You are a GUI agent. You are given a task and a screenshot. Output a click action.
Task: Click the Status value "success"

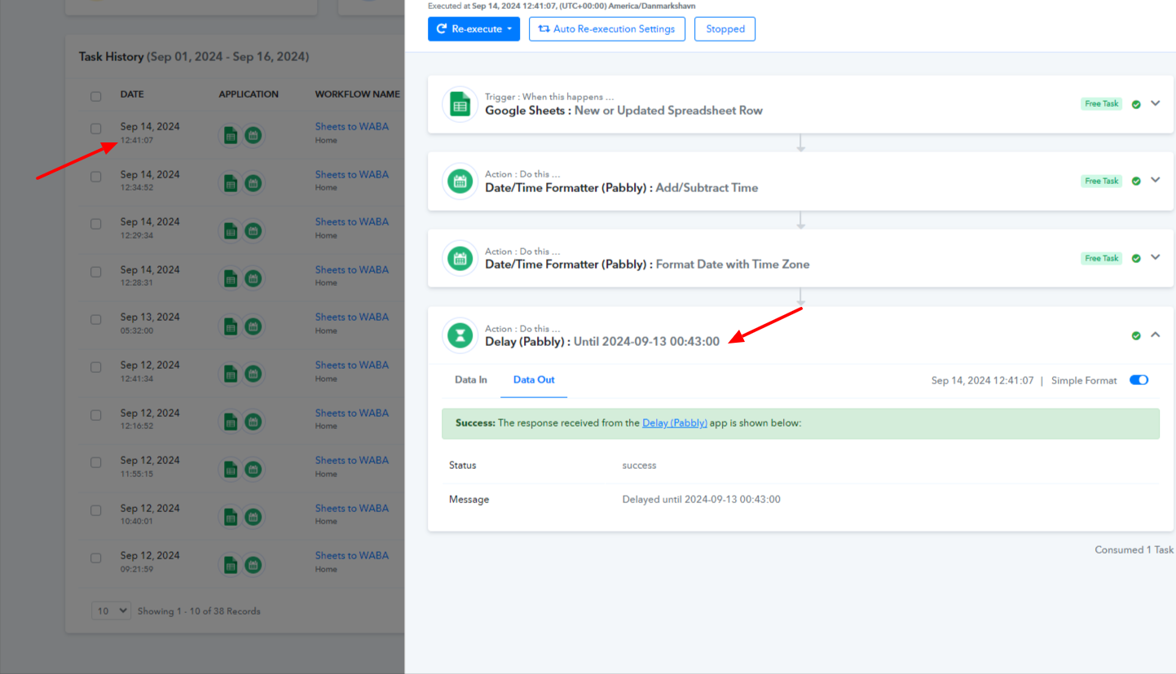click(639, 466)
